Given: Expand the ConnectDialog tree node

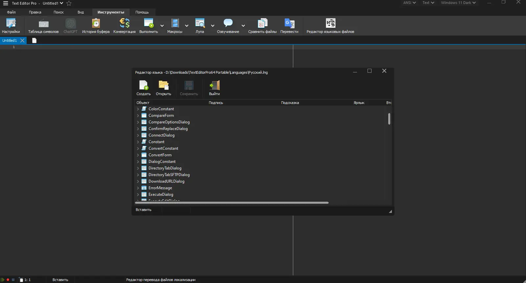Looking at the screenshot, I should (138, 135).
